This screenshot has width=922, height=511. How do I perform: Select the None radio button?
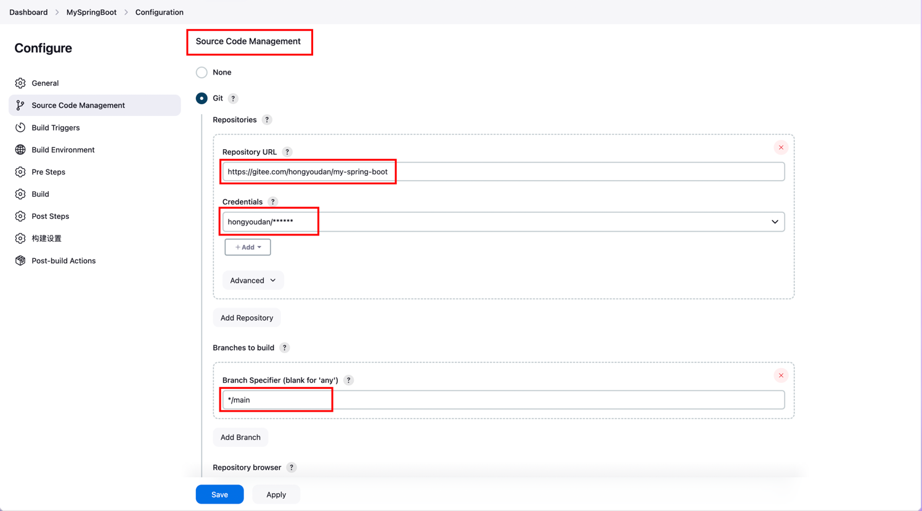pyautogui.click(x=202, y=73)
